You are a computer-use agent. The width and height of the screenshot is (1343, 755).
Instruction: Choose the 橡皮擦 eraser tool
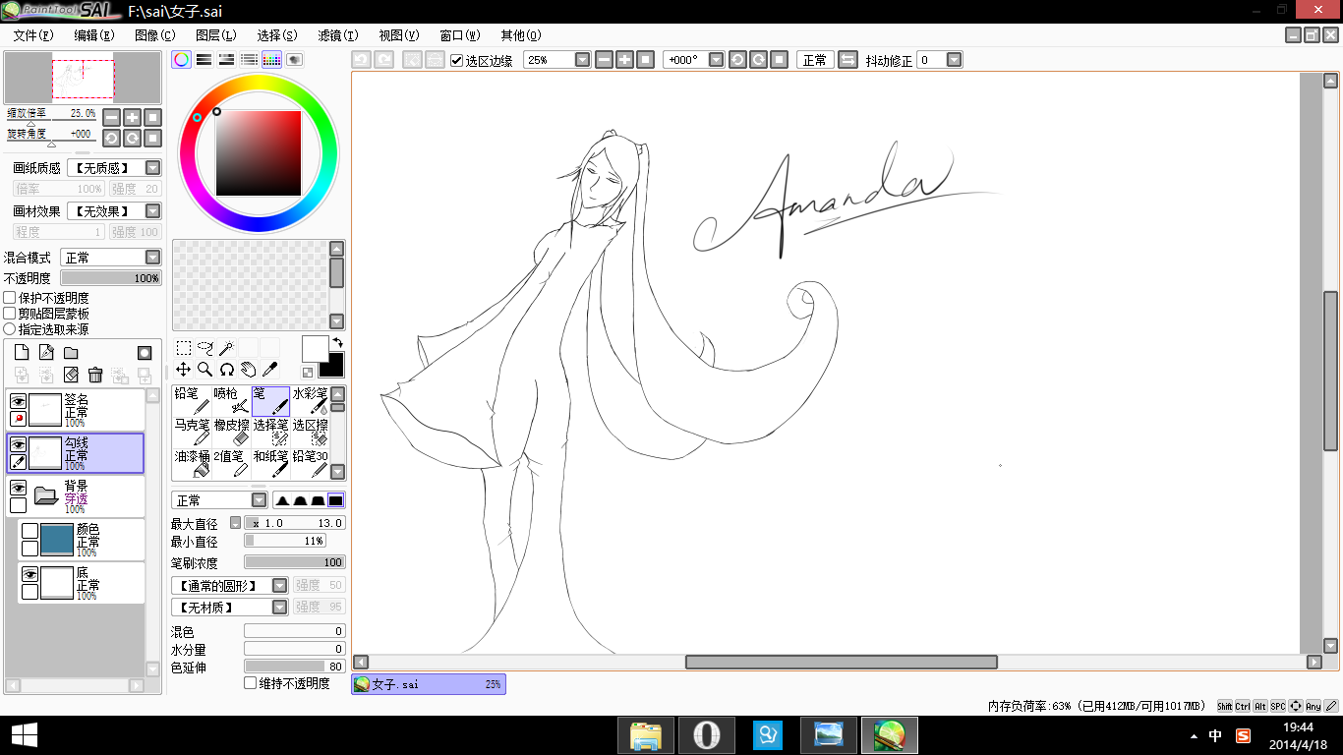[x=231, y=432]
